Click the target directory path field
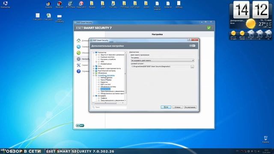Screen dimensions: 274x154 pyautogui.click(x=161, y=67)
